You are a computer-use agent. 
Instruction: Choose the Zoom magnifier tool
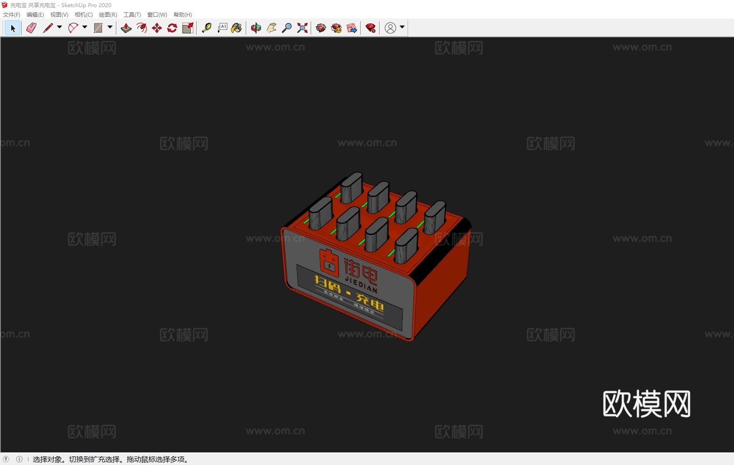point(287,28)
